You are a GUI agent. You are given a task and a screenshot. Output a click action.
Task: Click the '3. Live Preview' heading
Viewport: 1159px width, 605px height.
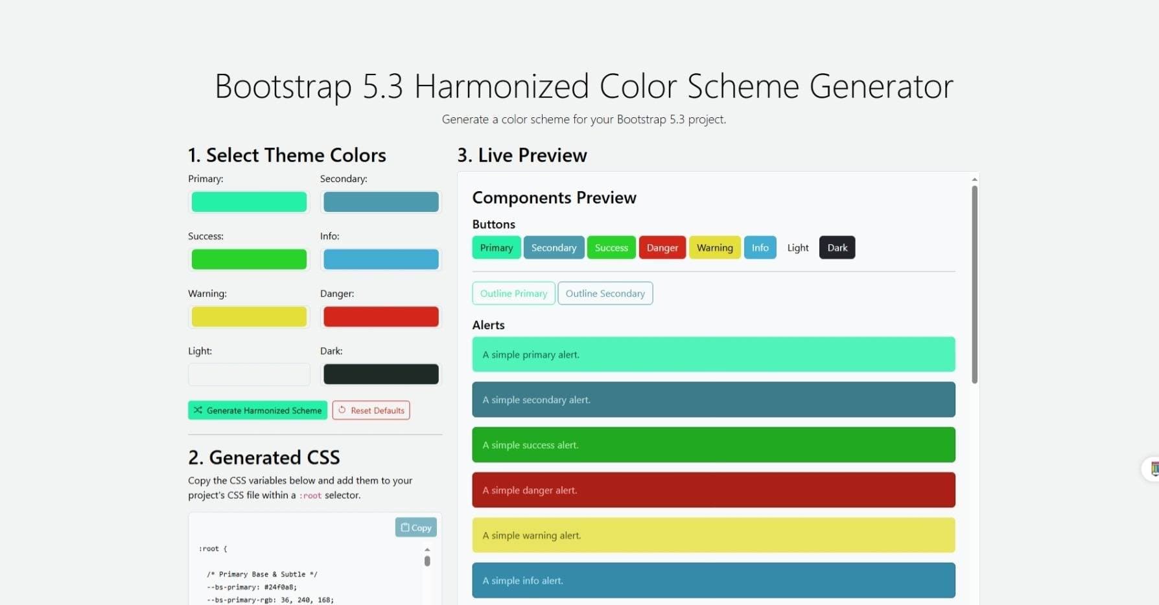click(522, 155)
